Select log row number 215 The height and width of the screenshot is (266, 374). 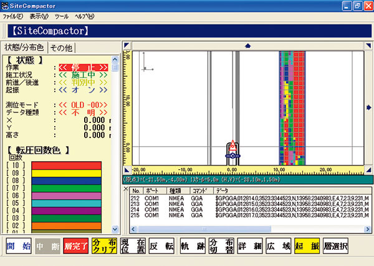(251, 215)
